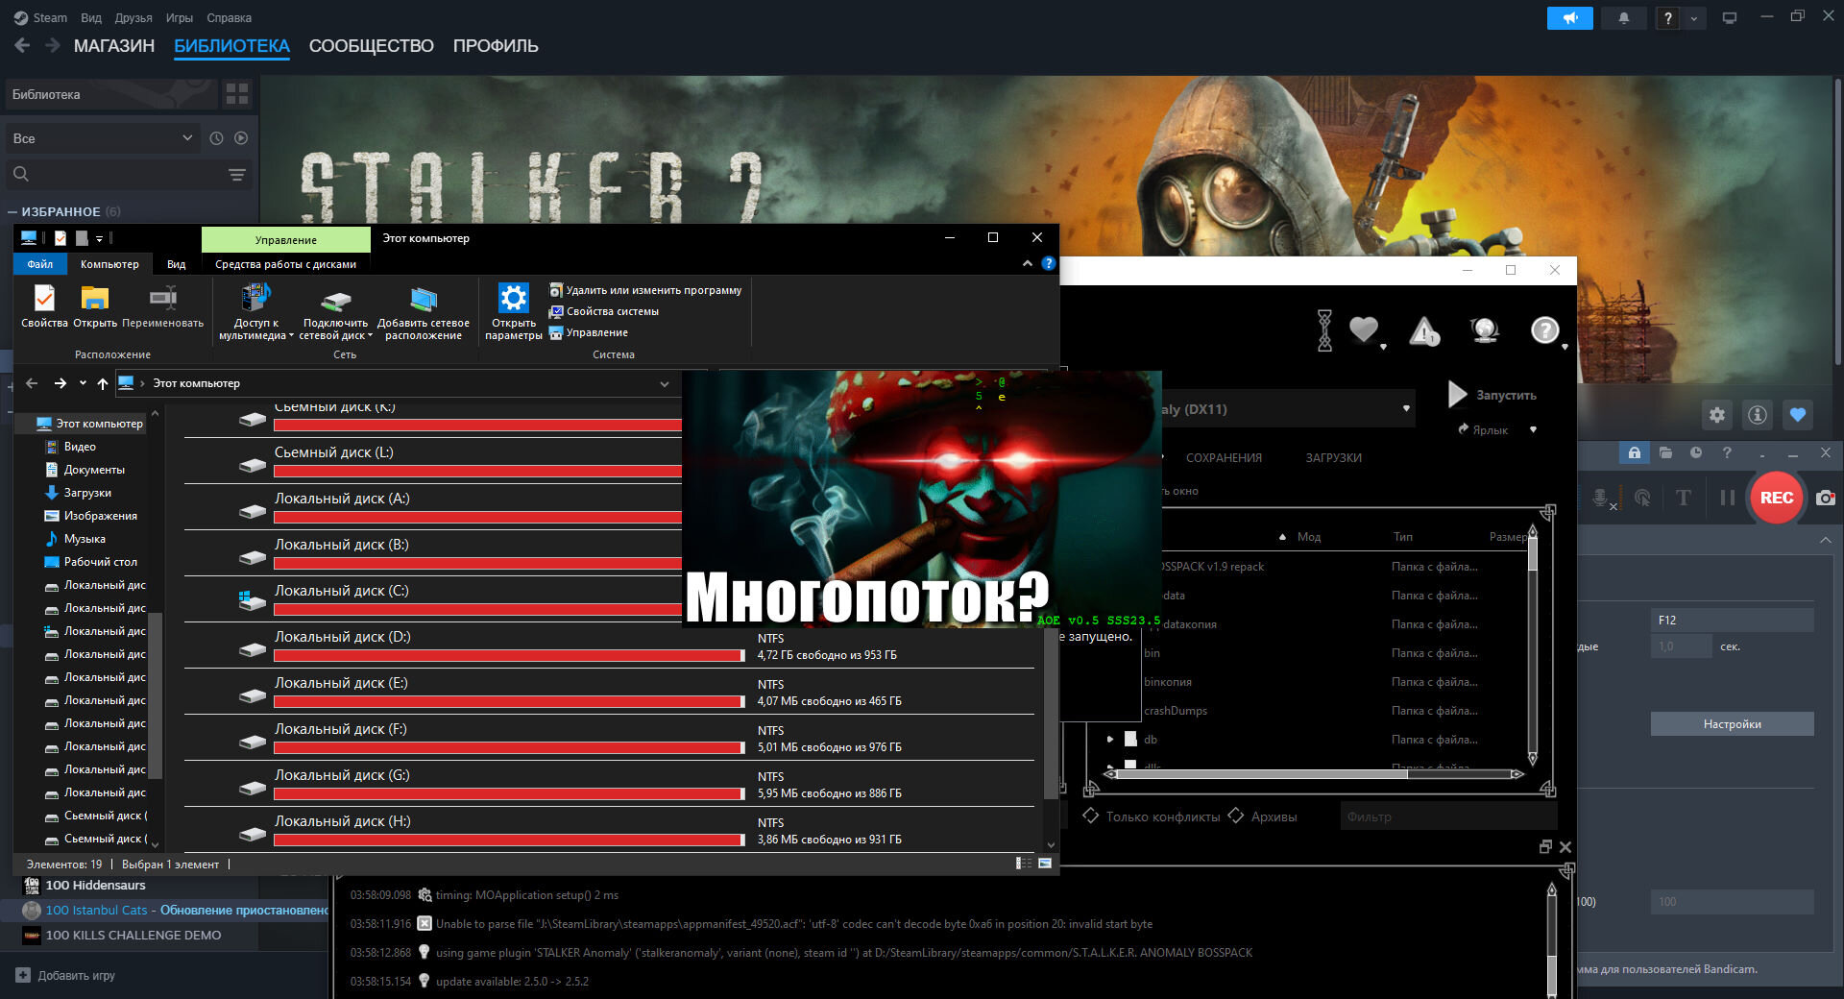Open Steam Друзья menu
This screenshot has width=1844, height=999.
click(133, 18)
